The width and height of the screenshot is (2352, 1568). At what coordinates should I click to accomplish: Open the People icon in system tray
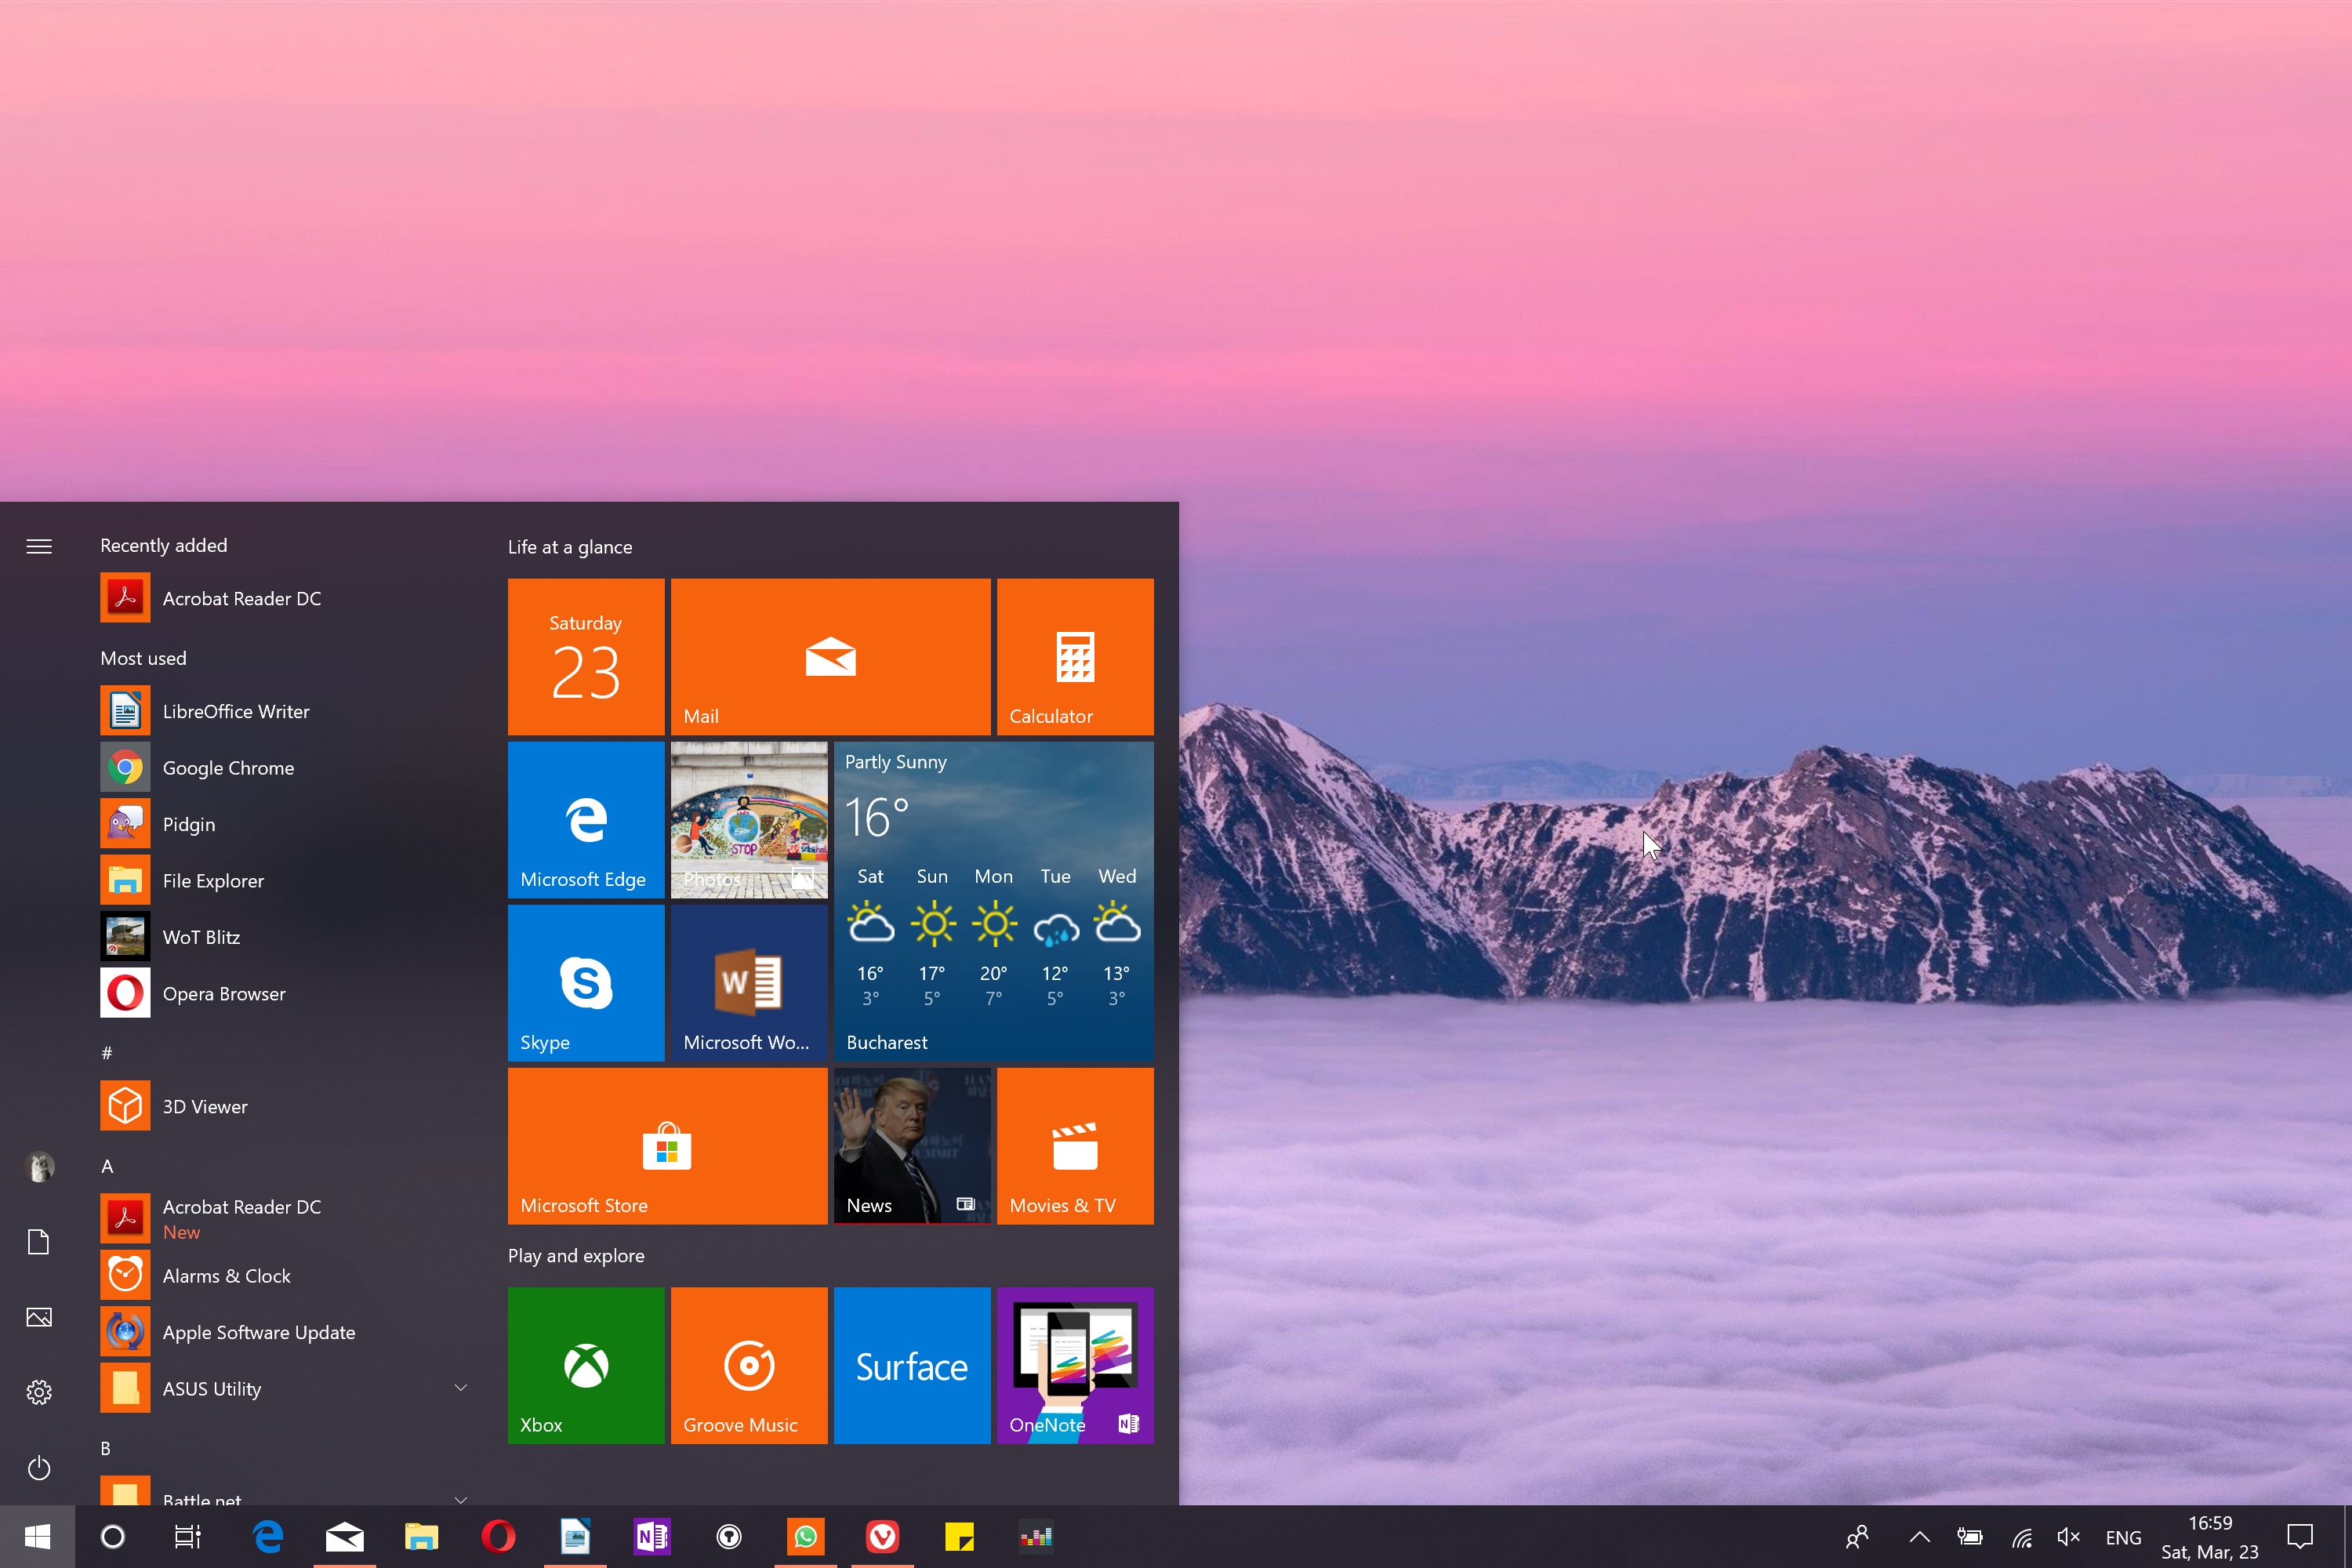1857,1537
